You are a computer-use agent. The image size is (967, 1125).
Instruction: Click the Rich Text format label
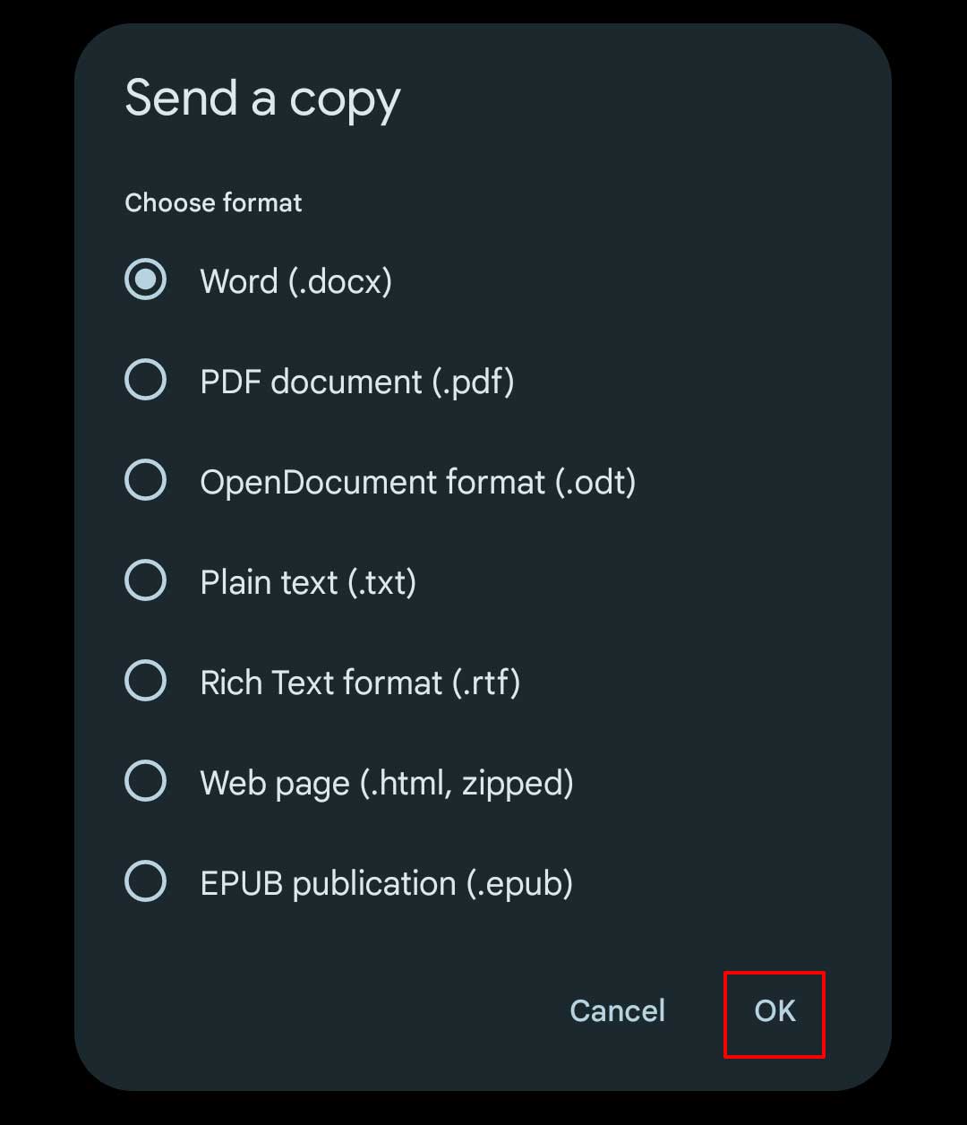coord(361,681)
